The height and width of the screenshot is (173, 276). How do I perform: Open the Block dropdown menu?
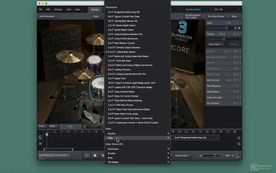pos(54,126)
